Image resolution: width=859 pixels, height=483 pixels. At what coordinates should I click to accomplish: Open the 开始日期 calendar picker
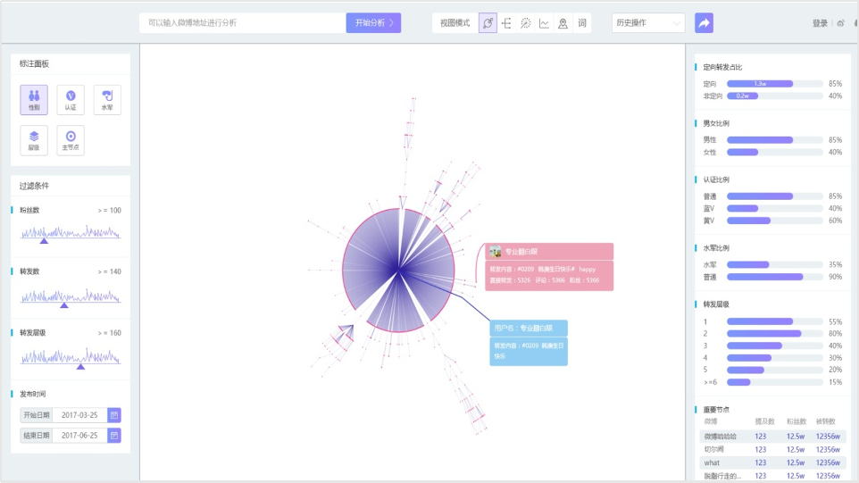(x=113, y=415)
